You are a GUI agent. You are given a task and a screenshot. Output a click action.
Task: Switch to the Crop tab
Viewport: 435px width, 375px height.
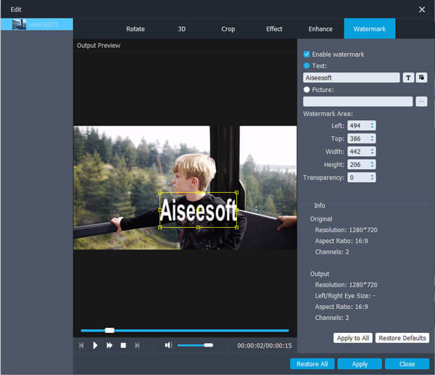[228, 29]
